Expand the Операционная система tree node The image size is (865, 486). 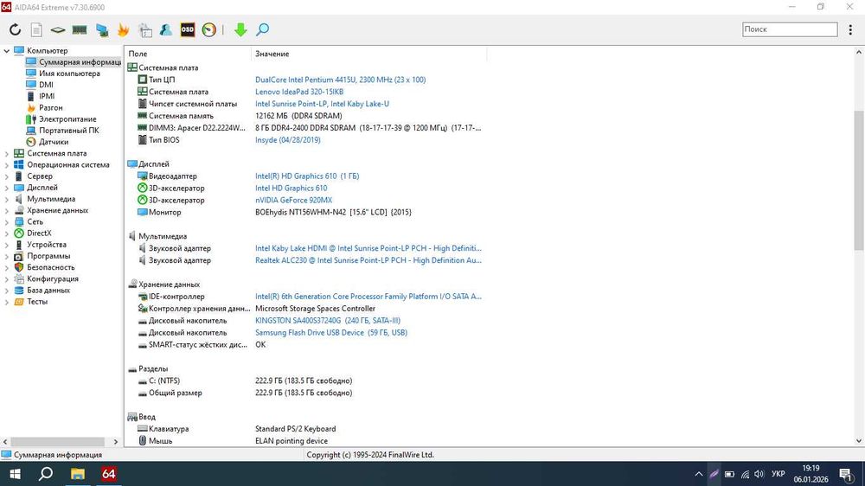coord(7,165)
